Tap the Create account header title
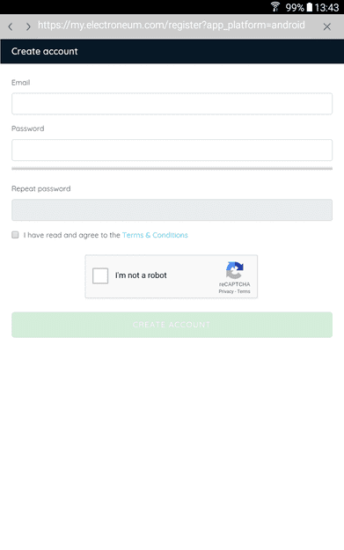Screen dimensions: 344x550 tap(45, 51)
